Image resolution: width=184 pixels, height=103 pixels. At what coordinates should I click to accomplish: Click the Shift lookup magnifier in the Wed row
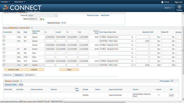click(159, 37)
